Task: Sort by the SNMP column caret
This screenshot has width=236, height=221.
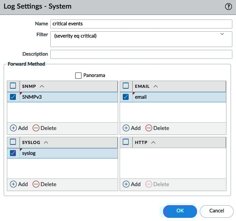Action: (42, 86)
